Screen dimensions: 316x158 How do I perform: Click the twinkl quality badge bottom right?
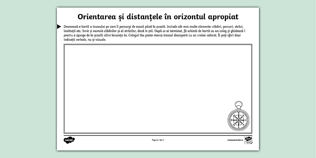click(248, 140)
